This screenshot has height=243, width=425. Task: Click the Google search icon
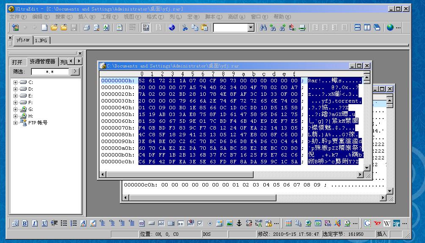click(x=367, y=223)
